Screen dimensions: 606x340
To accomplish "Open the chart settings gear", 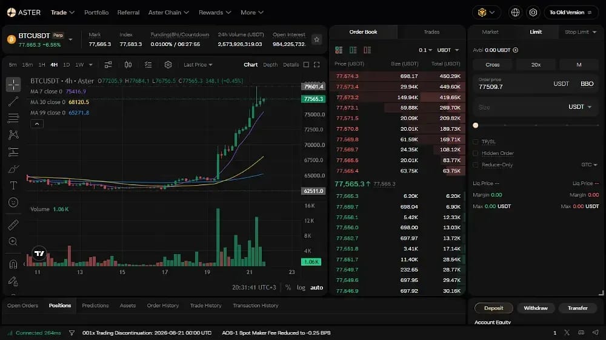I will tap(168, 65).
